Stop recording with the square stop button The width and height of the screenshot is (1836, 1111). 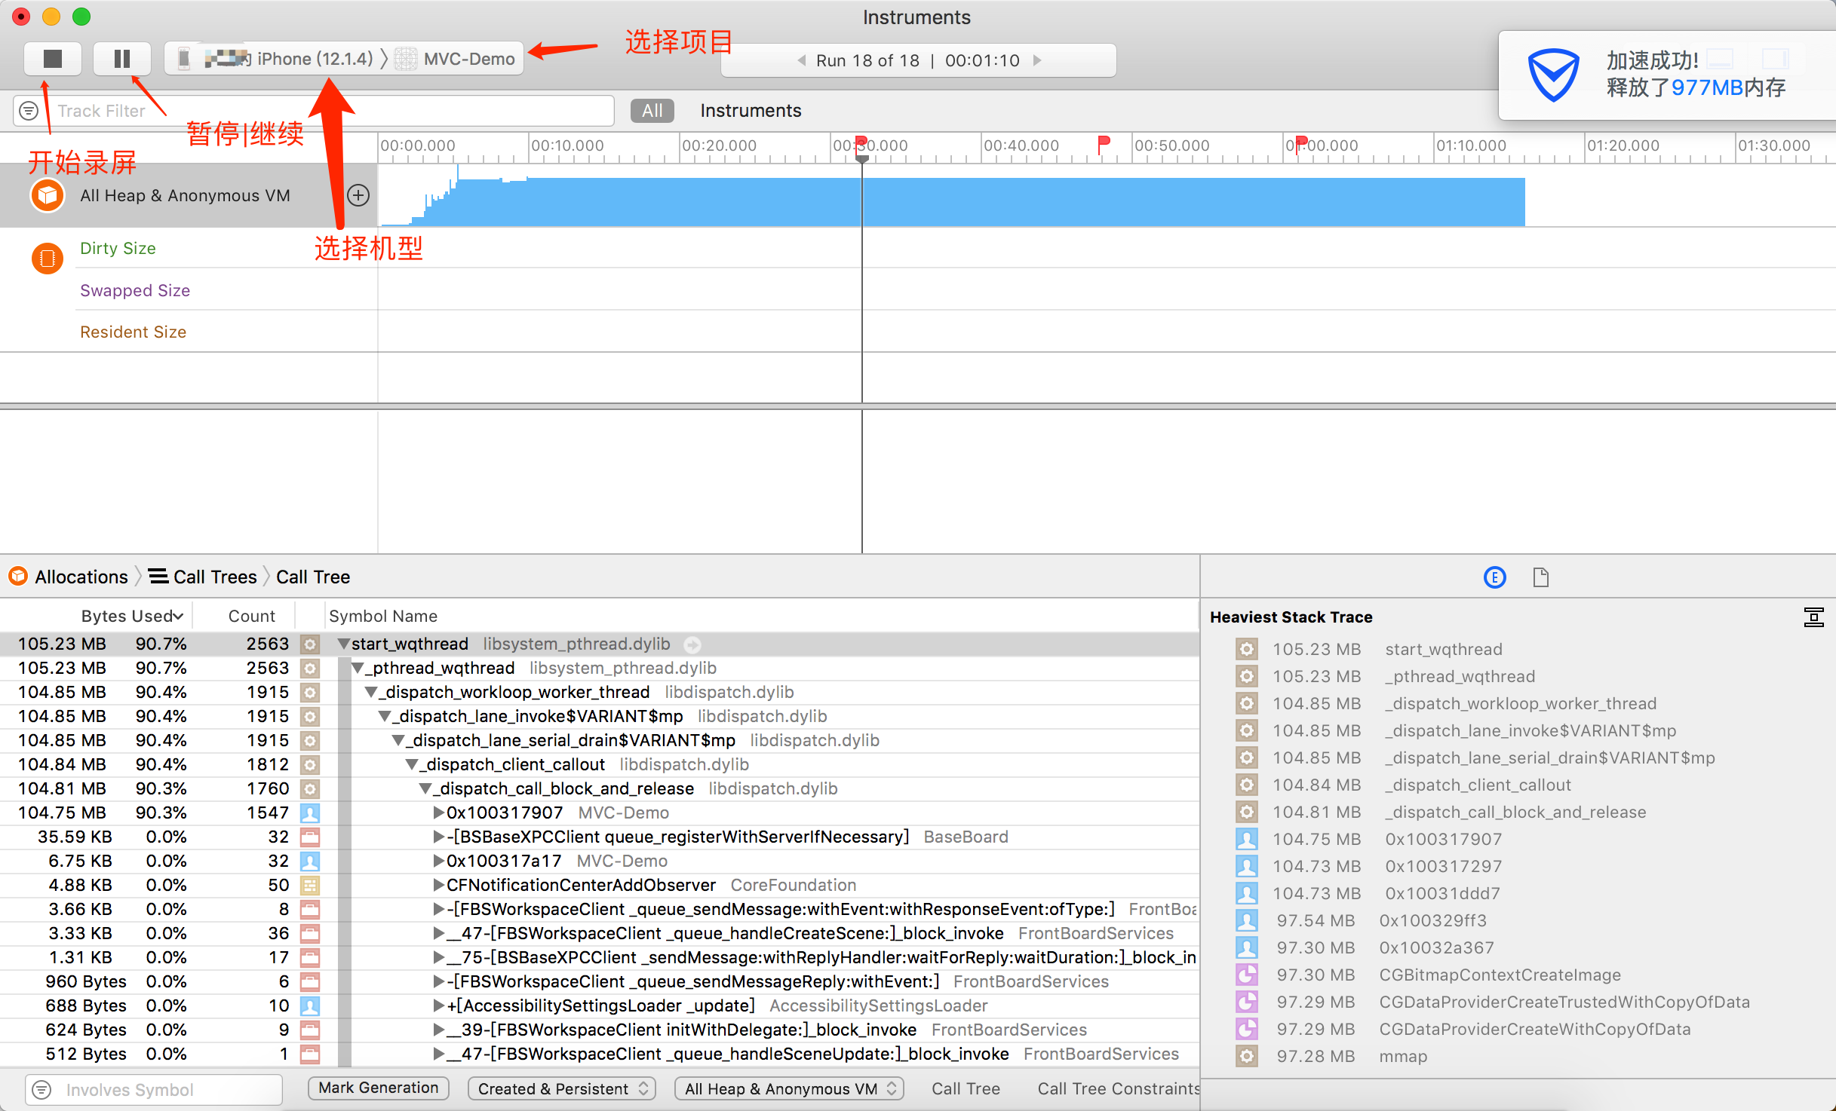pos(52,59)
